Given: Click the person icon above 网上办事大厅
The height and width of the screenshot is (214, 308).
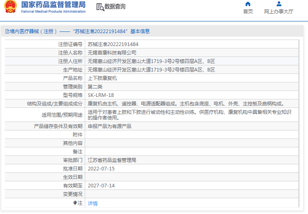Looking at the screenshot, I should coord(279,4).
